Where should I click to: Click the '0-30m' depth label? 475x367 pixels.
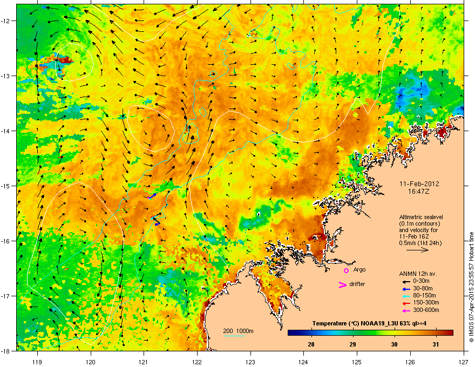click(421, 281)
